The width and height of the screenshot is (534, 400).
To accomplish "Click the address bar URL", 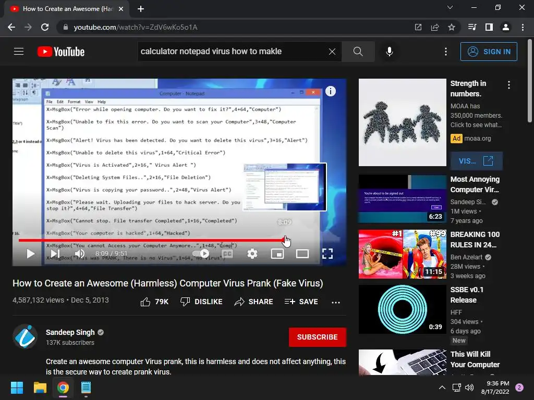I will (136, 27).
